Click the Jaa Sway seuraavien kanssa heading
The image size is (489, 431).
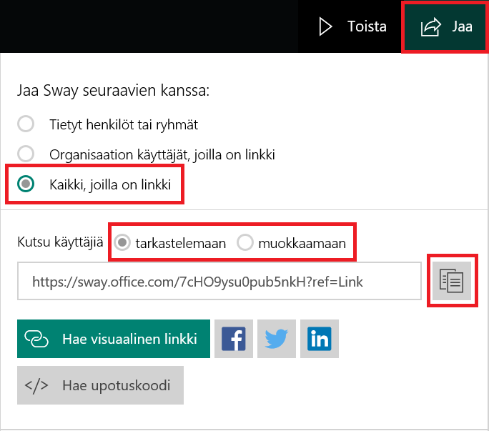click(113, 91)
